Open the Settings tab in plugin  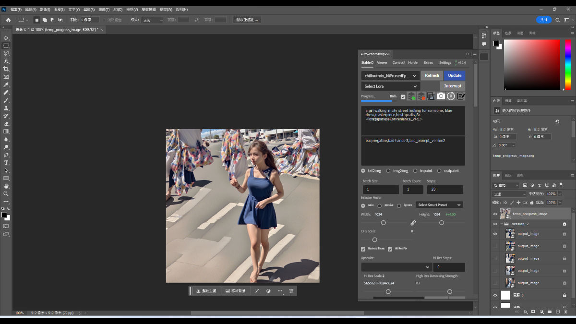coord(445,63)
